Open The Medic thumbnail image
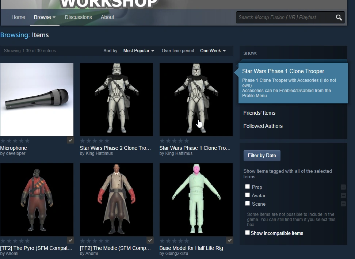 [117, 200]
